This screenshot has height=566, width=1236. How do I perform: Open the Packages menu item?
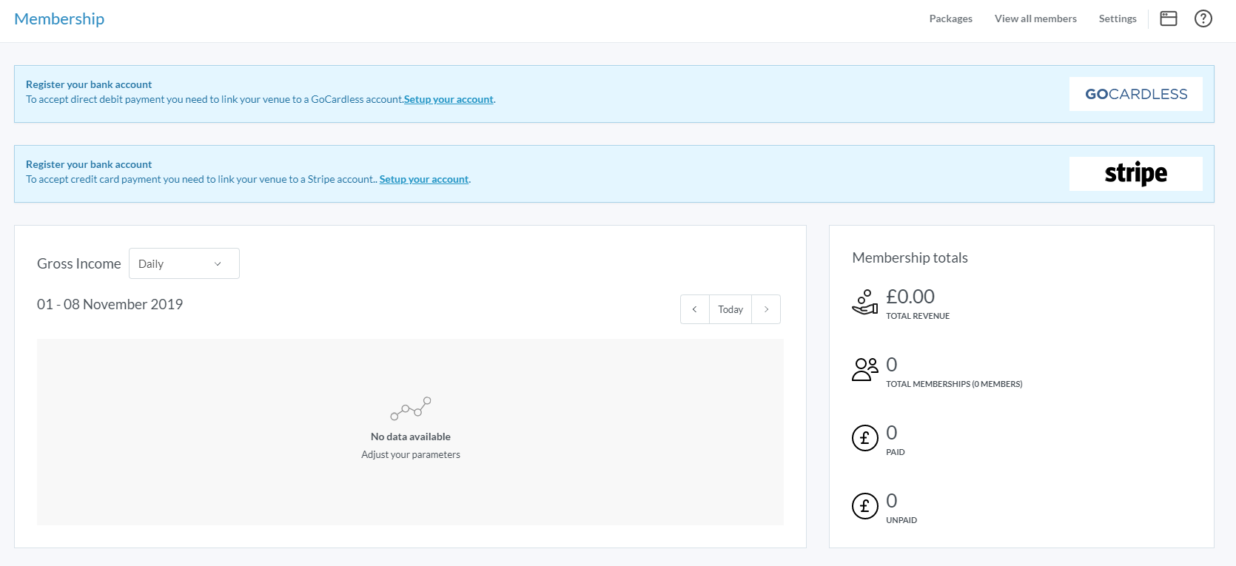[950, 18]
